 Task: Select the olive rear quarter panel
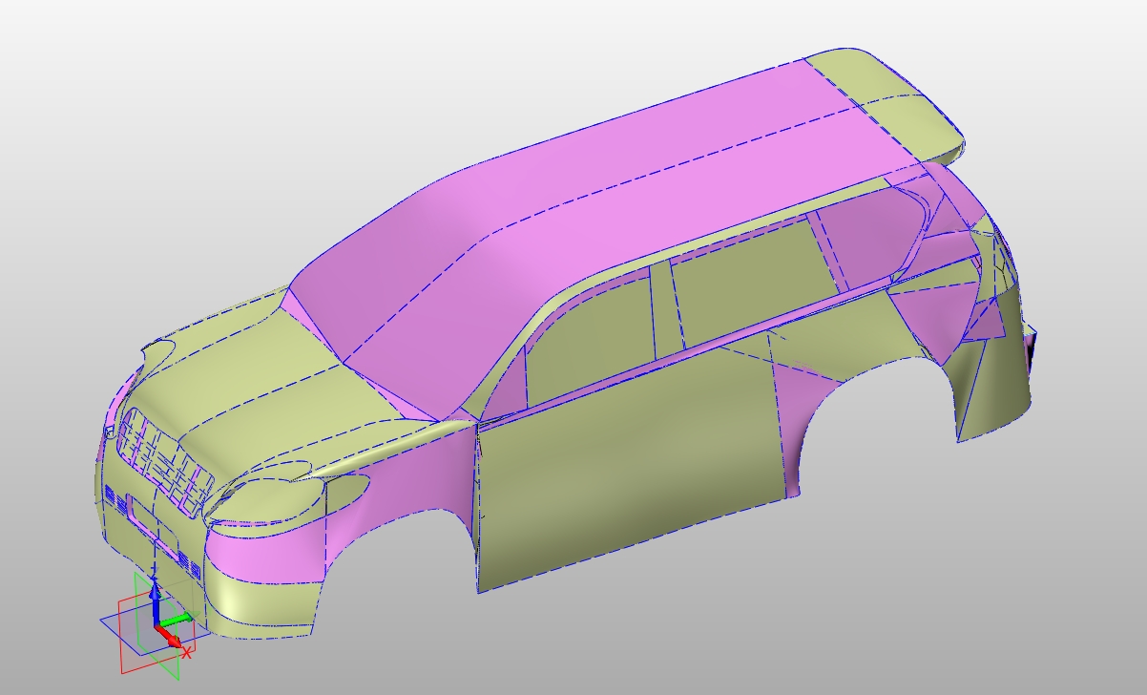[992, 382]
